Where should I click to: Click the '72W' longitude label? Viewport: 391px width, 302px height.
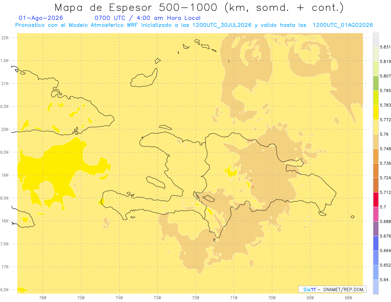pyautogui.click(x=195, y=298)
